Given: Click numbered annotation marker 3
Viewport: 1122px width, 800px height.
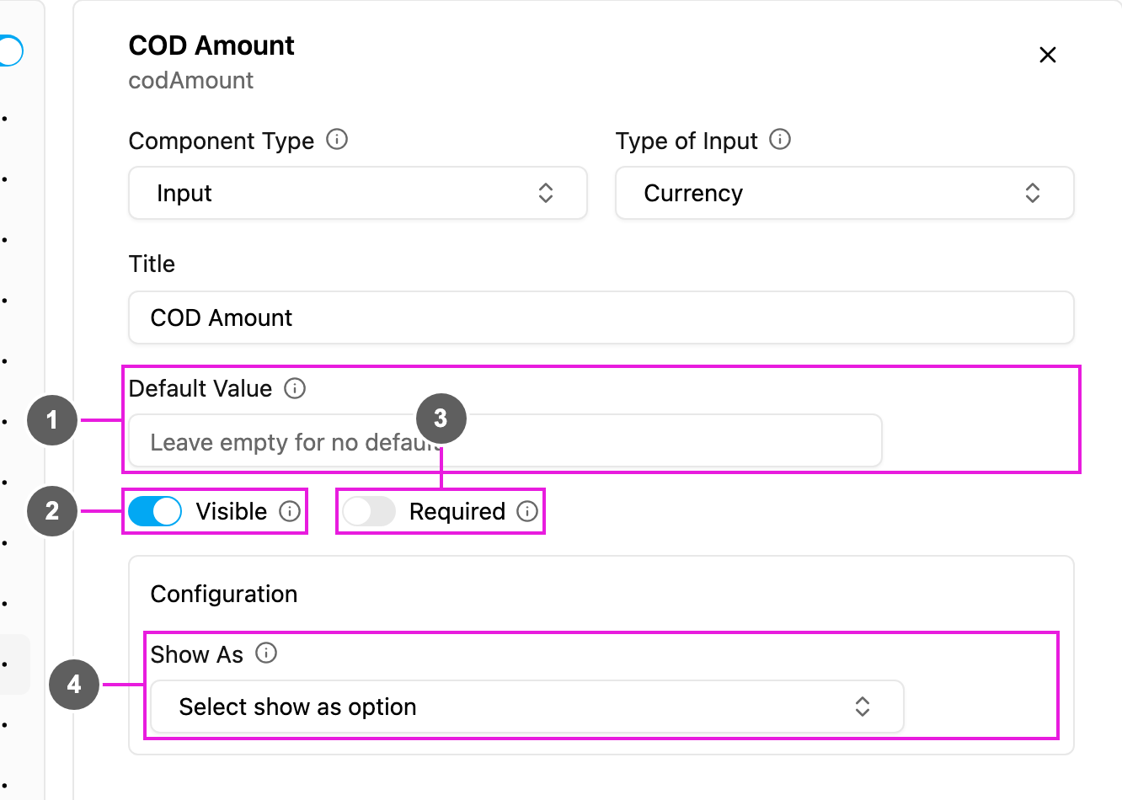Looking at the screenshot, I should pos(441,418).
